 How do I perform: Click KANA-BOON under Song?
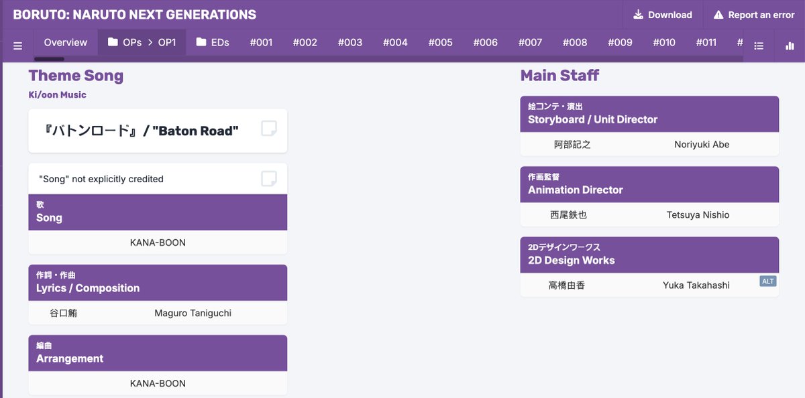click(x=158, y=243)
